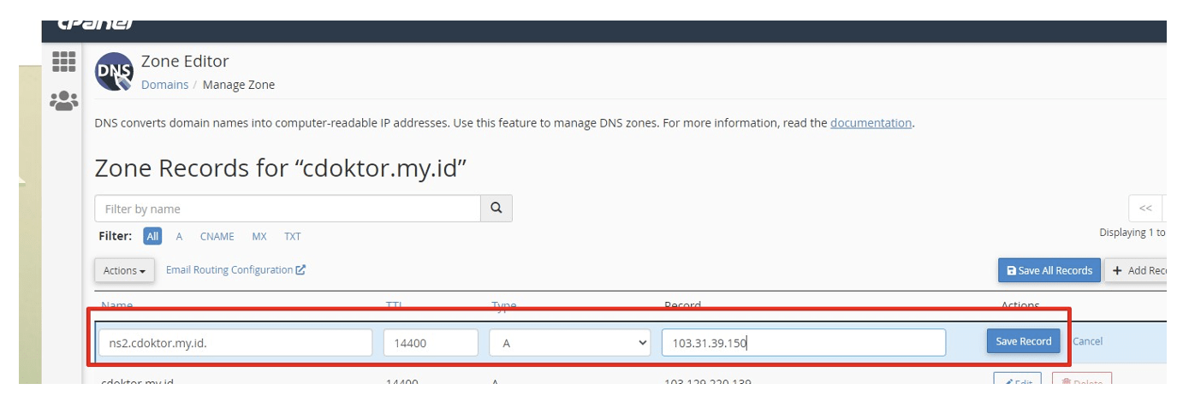Select the All filter
1183x419 pixels.
pos(152,237)
